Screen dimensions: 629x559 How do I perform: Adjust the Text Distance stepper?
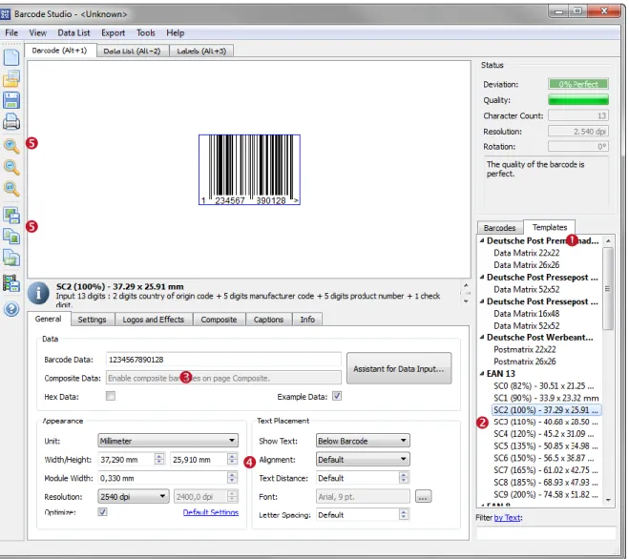(404, 478)
